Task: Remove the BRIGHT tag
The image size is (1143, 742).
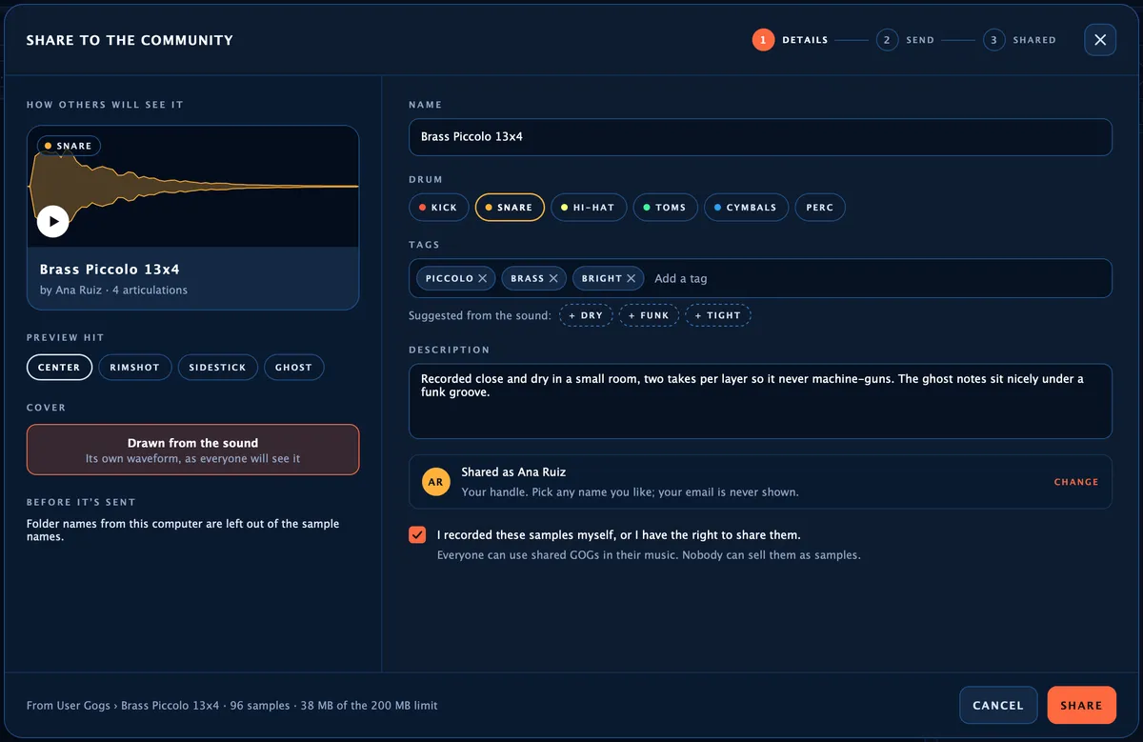Action: tap(631, 278)
